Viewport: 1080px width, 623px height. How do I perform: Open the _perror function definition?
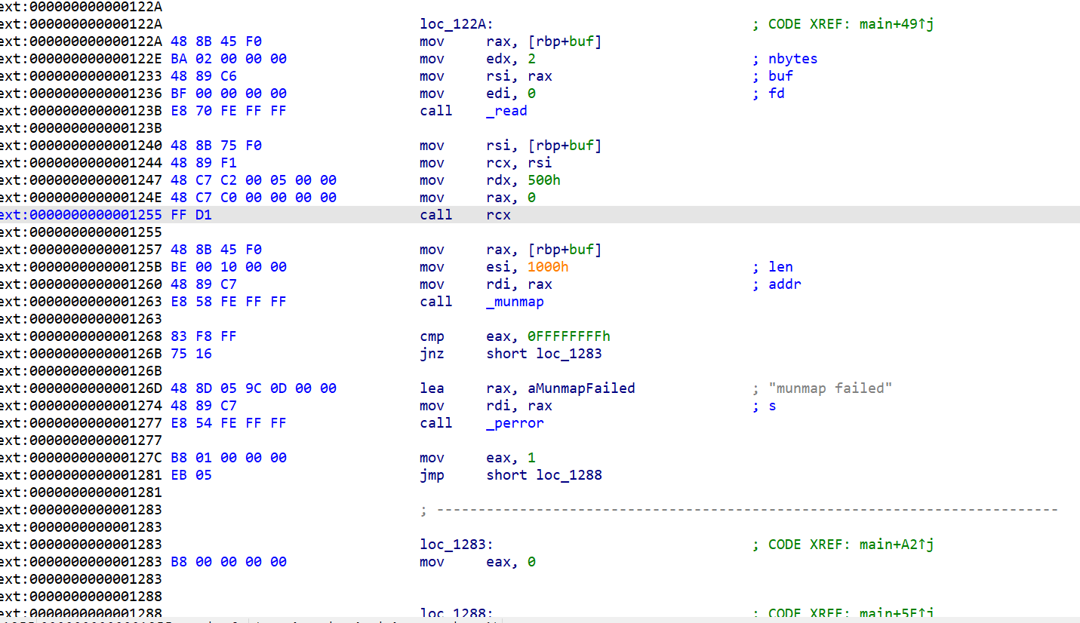tap(514, 422)
